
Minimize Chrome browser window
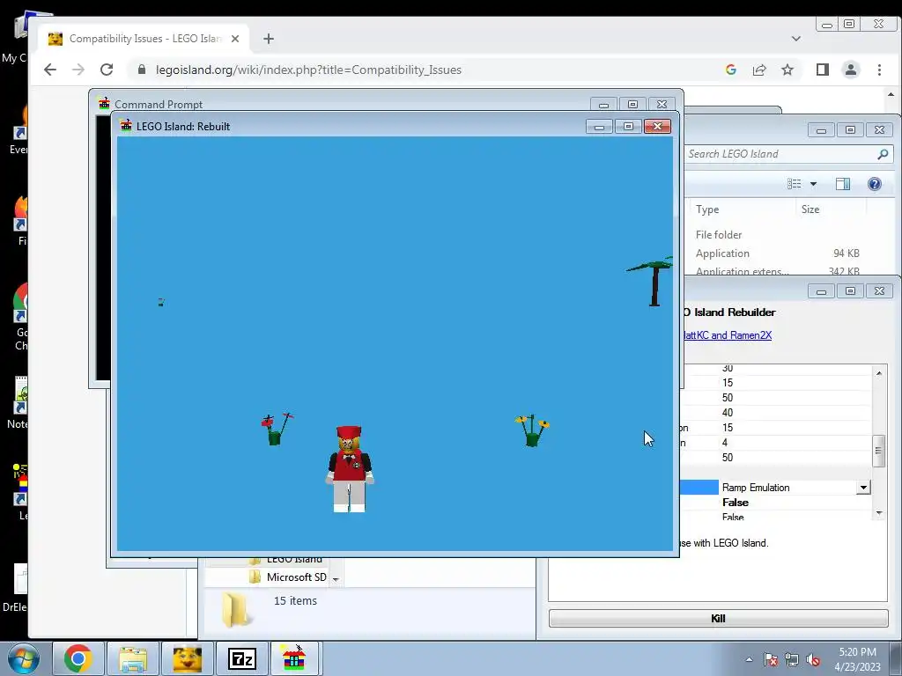[x=826, y=25]
